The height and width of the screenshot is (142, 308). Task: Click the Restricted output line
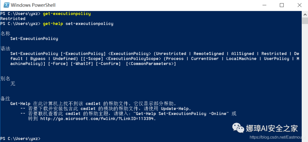point(13,18)
